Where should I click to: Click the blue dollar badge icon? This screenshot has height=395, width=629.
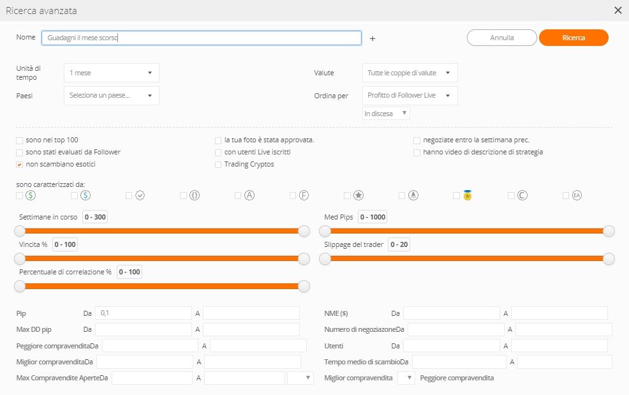click(85, 195)
